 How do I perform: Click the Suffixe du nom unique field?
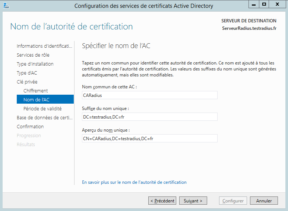(149, 117)
